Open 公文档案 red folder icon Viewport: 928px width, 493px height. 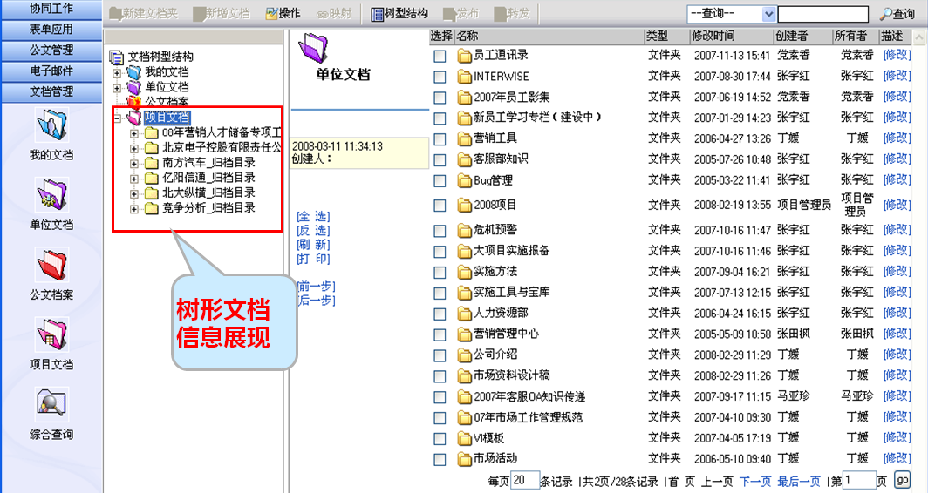(x=51, y=266)
